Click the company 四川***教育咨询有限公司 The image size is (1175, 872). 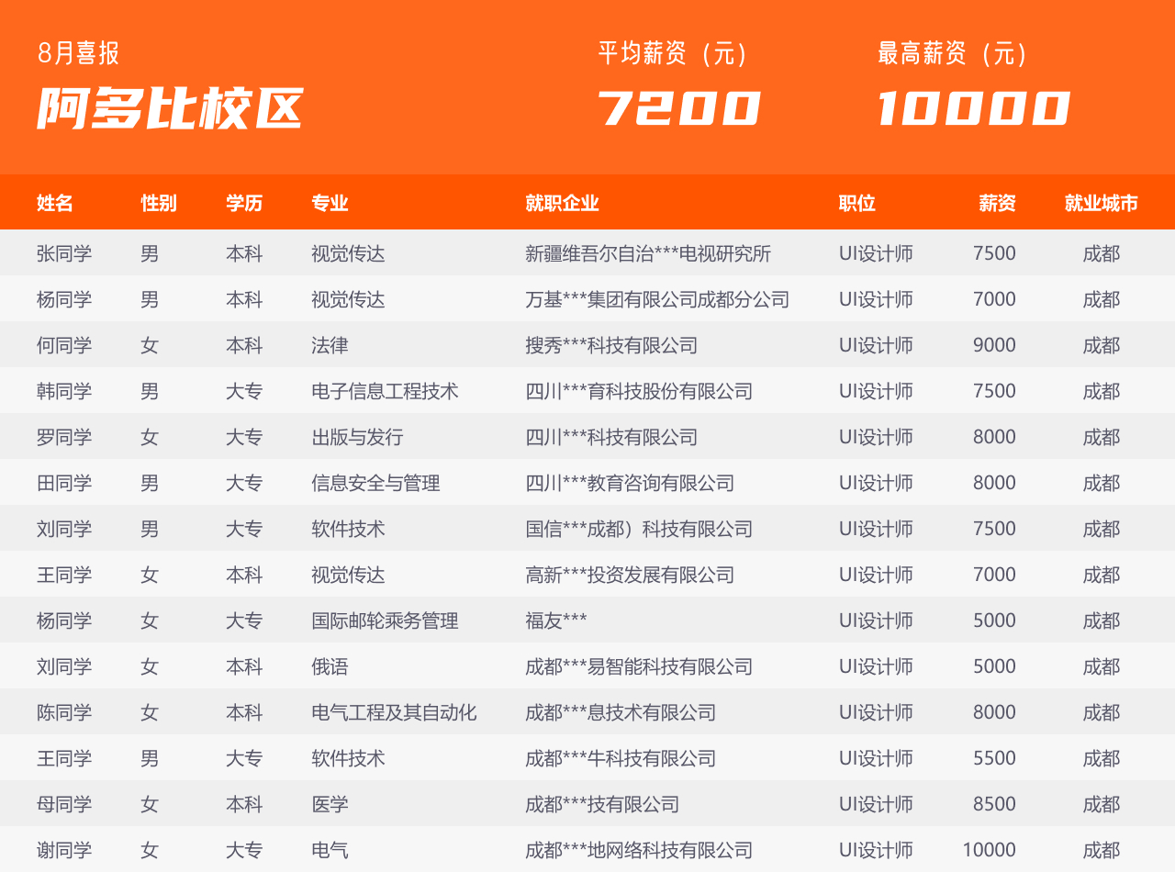[x=630, y=483]
